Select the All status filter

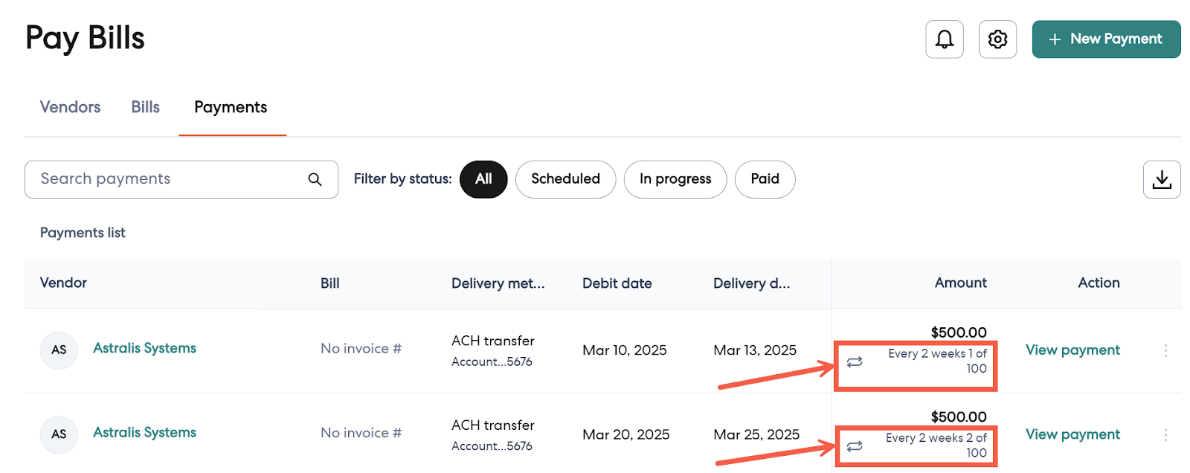click(483, 179)
